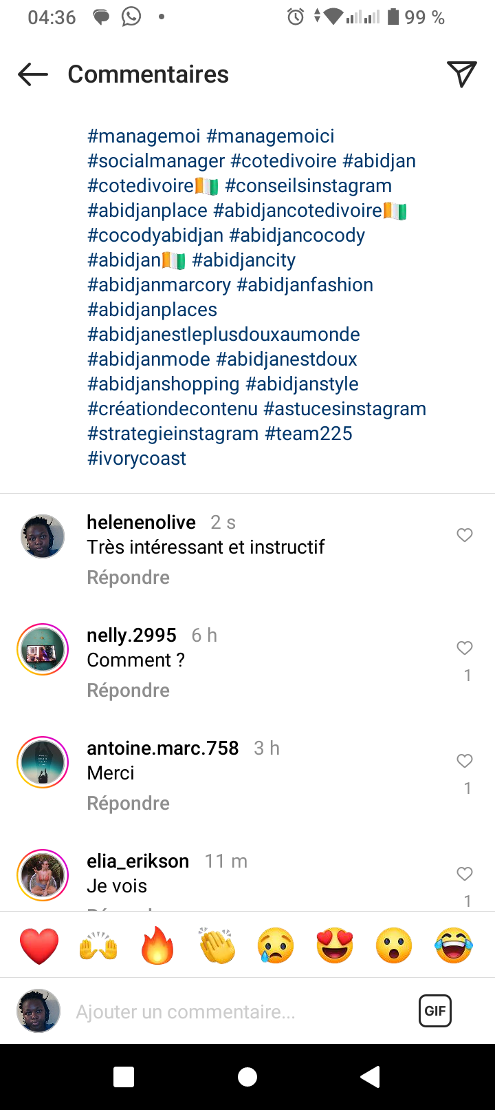Tap the red heart emoji reaction

point(39,945)
